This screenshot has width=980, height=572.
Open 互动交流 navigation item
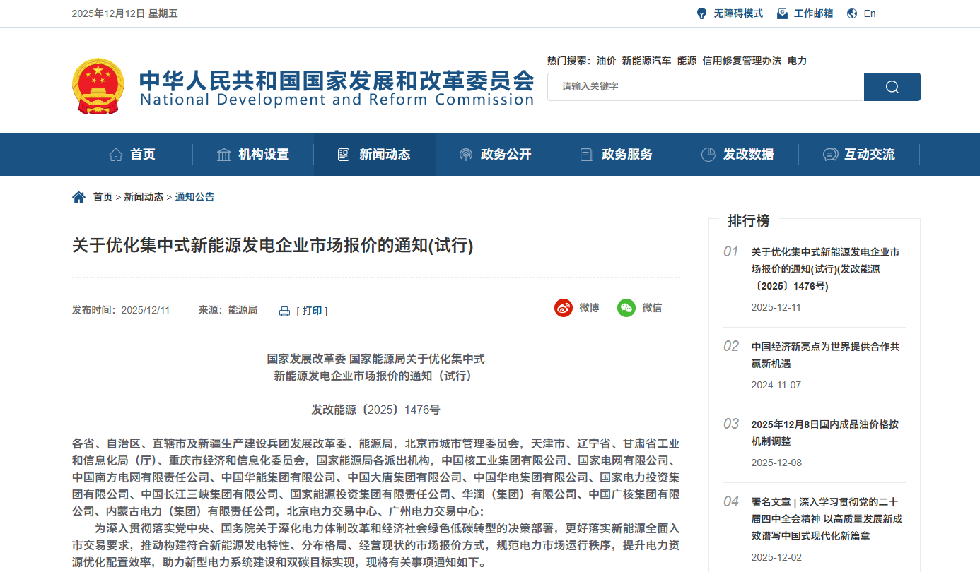[x=859, y=155]
